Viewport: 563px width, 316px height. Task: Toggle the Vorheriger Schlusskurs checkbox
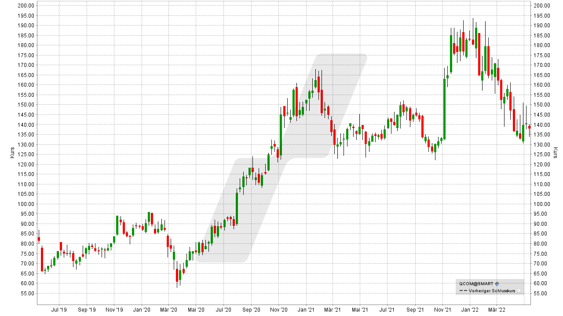pos(519,291)
